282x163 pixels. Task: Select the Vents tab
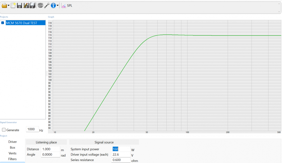[12, 153]
